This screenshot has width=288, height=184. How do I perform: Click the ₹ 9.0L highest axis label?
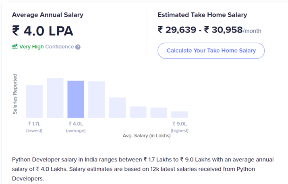tap(180, 124)
